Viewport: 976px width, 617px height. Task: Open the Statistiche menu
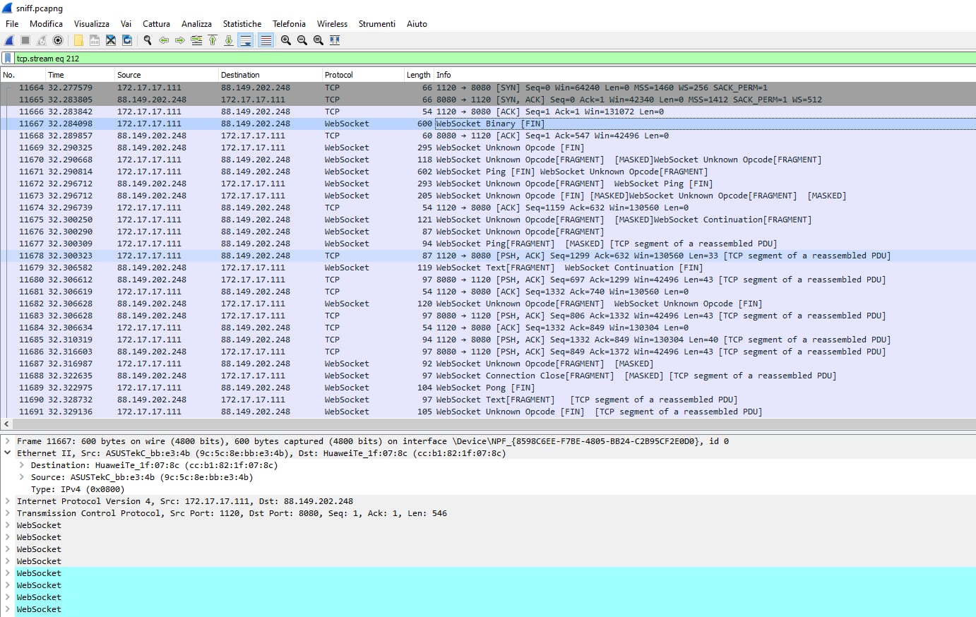click(x=242, y=24)
